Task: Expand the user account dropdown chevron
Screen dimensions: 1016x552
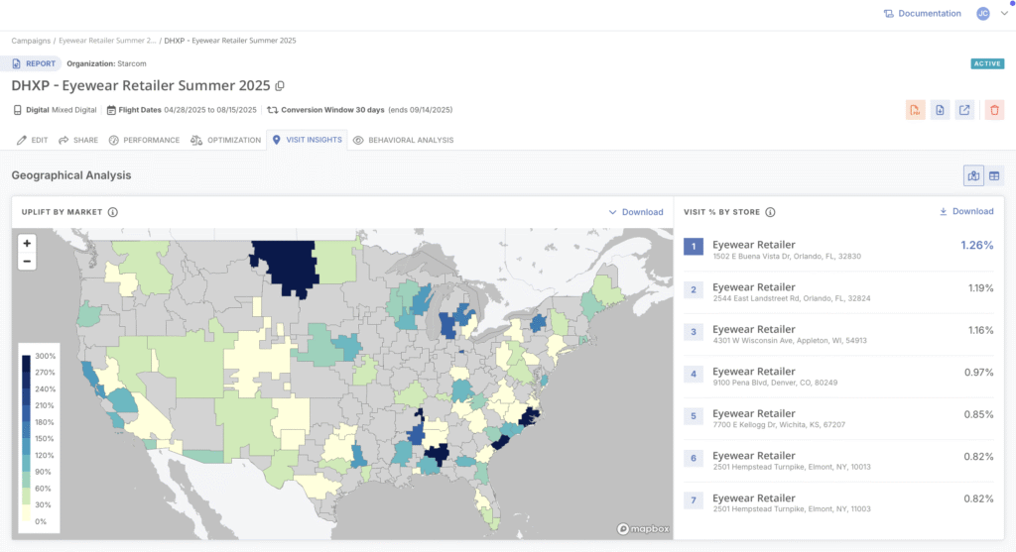Action: tap(1003, 14)
